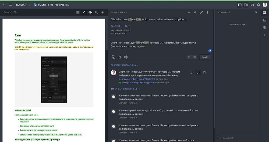Open the hamburger main menu
Image resolution: width=269 pixels, height=142 pixels.
click(x=10, y=5)
